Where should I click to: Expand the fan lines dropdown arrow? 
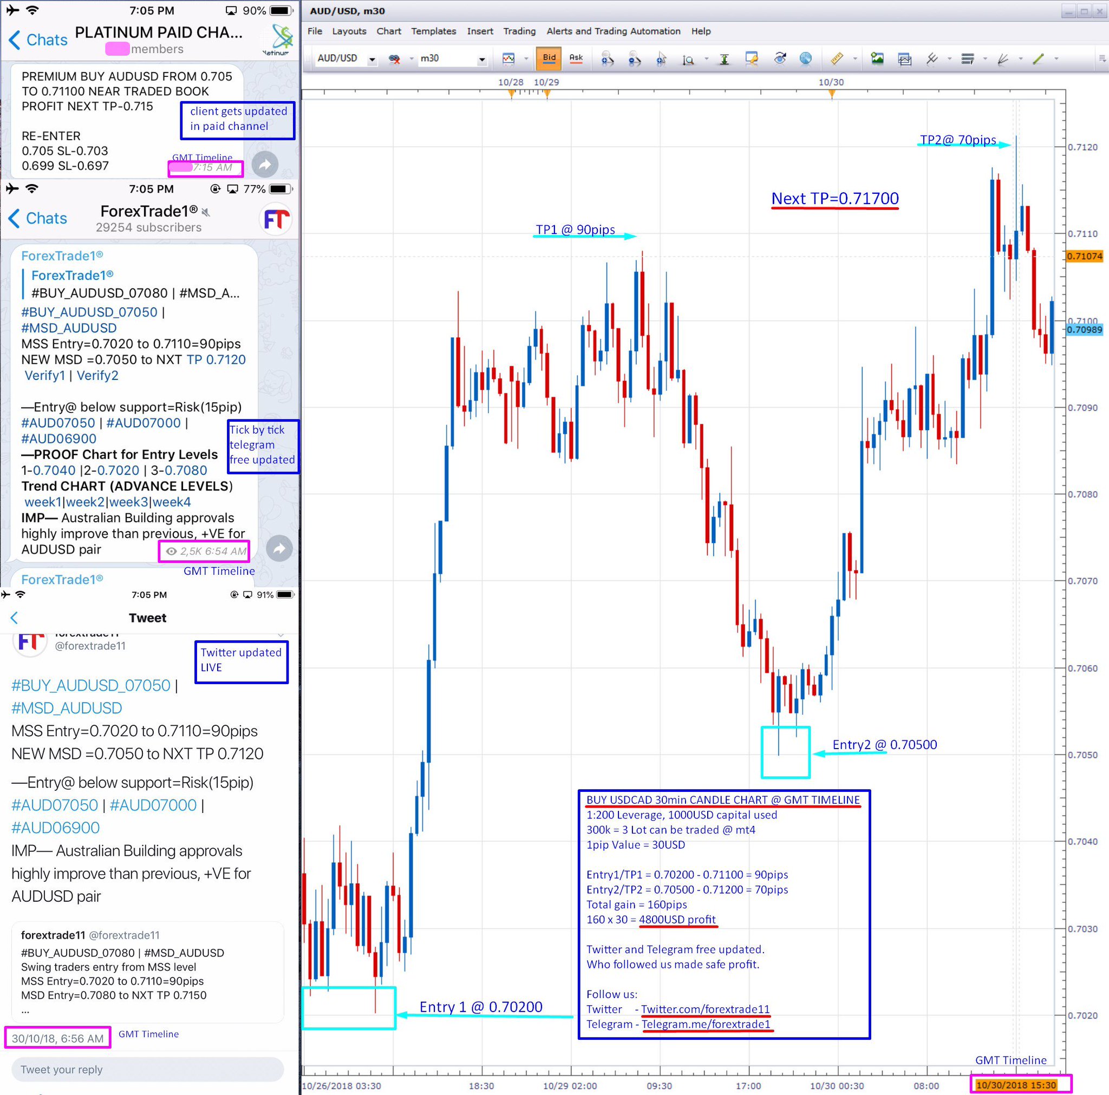[x=1021, y=58]
